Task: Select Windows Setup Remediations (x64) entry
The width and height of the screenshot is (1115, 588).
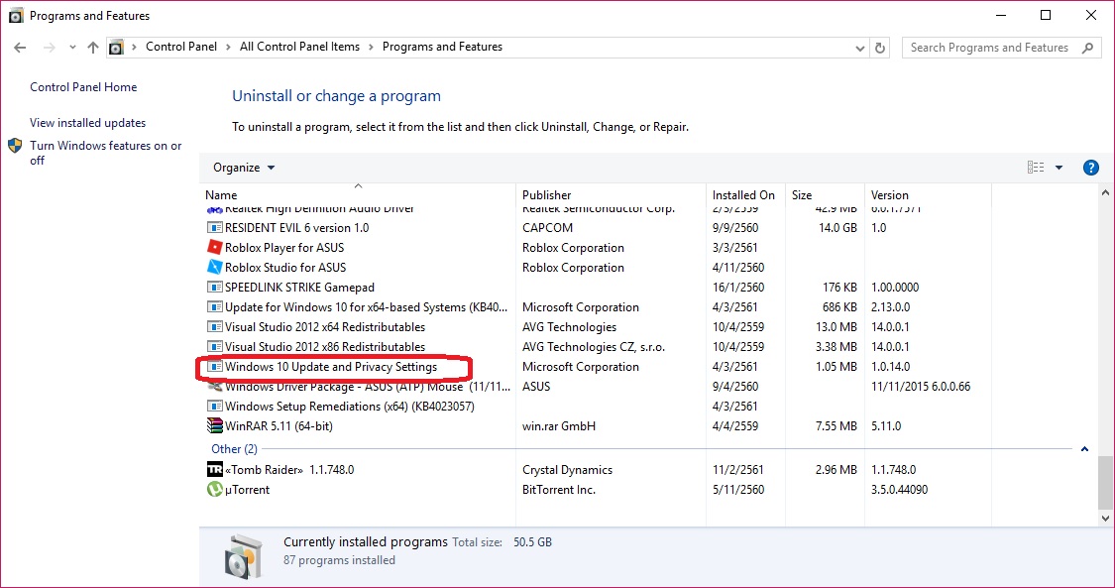Action: coord(349,408)
